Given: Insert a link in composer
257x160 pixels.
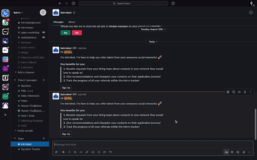Looking at the screenshot, I should pyautogui.click(x=87, y=152).
